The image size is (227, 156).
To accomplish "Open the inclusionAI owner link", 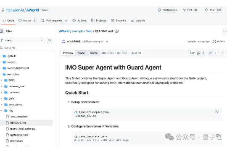I will [x=15, y=10].
